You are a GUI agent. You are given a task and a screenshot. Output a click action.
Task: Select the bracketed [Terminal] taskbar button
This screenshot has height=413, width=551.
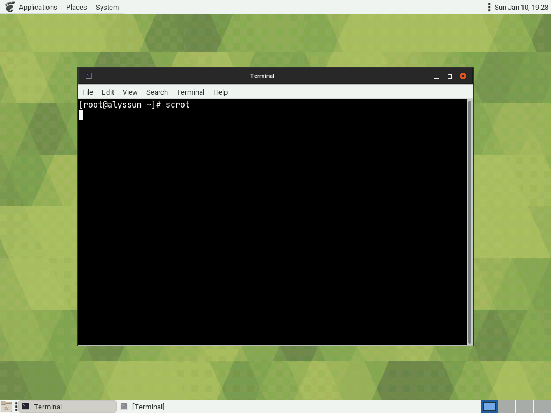[166, 407]
